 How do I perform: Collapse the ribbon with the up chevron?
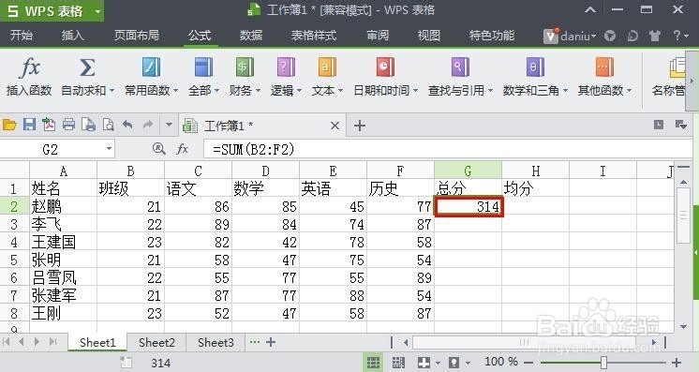[590, 9]
